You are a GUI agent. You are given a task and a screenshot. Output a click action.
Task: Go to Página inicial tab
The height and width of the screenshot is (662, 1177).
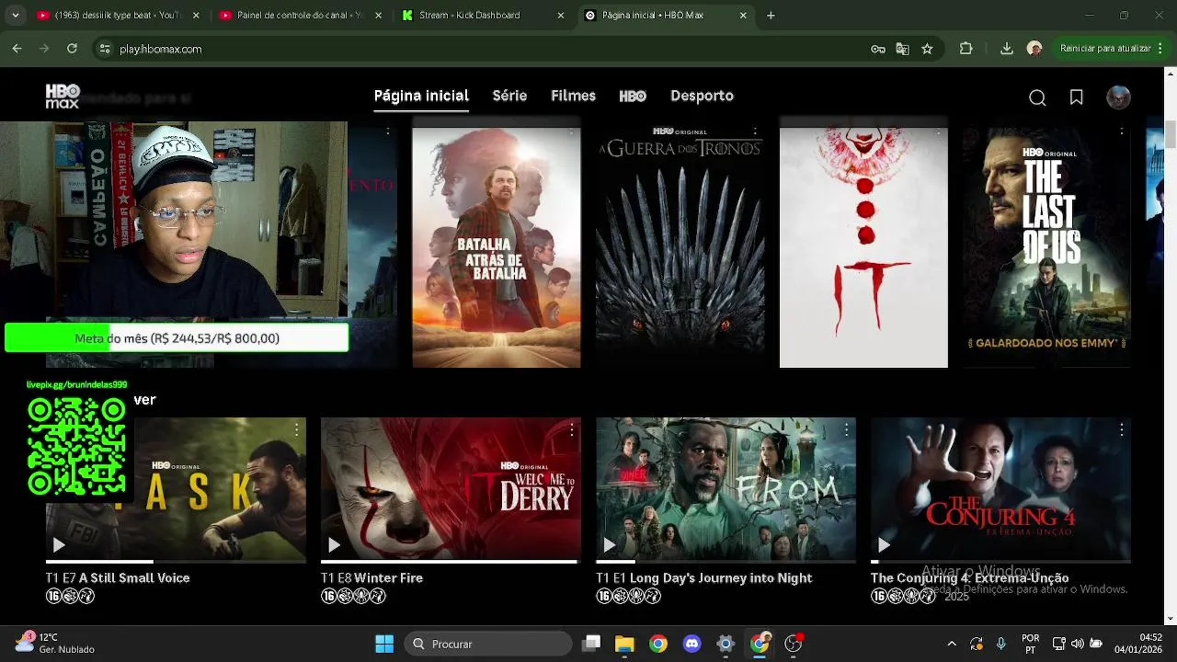tap(421, 96)
